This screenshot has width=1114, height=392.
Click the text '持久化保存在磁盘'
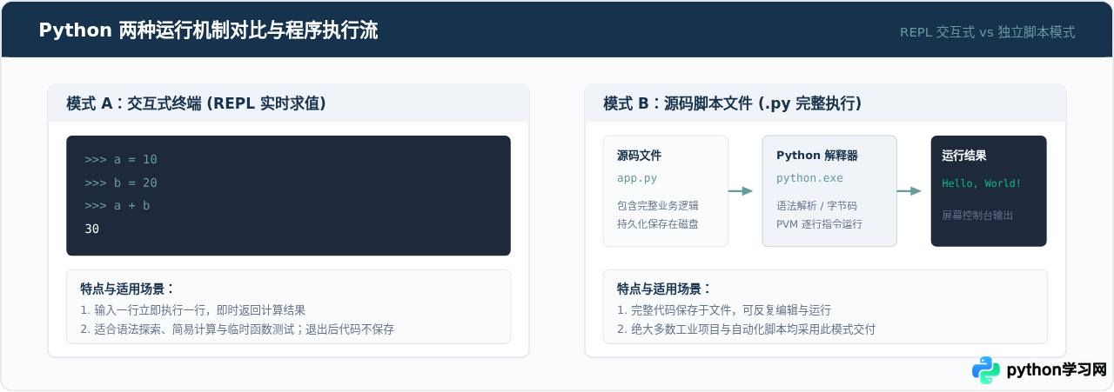658,224
